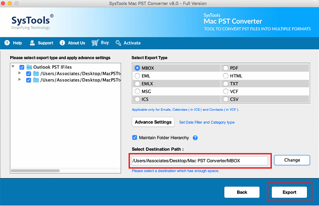Open the Buy menu item
Screen dimensions: 319x206
coord(100,43)
